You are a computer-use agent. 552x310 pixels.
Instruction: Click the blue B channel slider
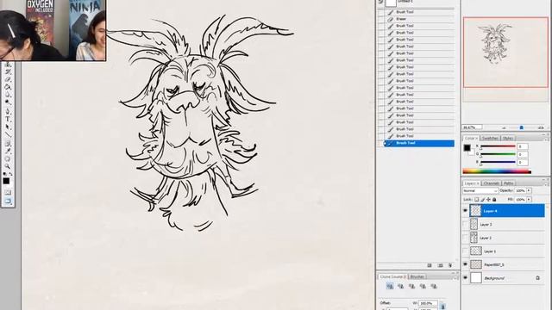pos(498,162)
